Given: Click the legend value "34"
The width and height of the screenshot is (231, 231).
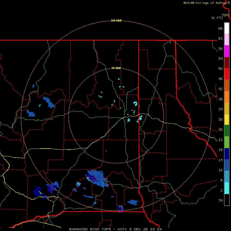Looking at the screenshot, I should click(x=220, y=109).
